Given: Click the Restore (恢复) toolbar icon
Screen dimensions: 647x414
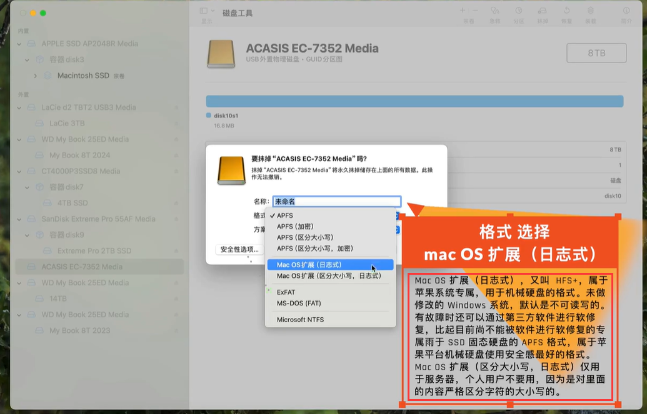Looking at the screenshot, I should tap(566, 11).
